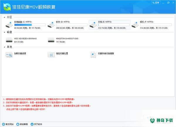Viewport: 176px width, 127px height.
Task: Click the F: drive usage bar
Action: (156, 25)
